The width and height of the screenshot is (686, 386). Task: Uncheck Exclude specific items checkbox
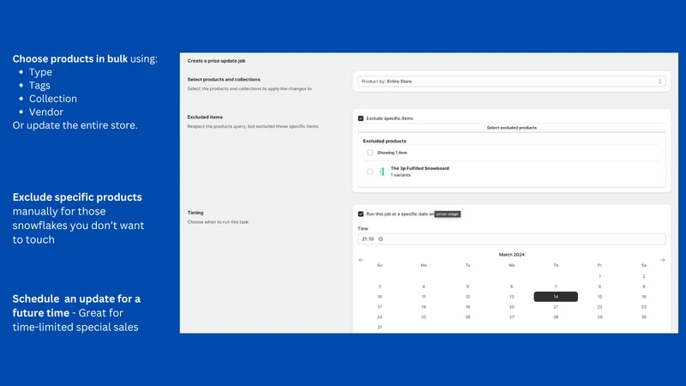[360, 118]
